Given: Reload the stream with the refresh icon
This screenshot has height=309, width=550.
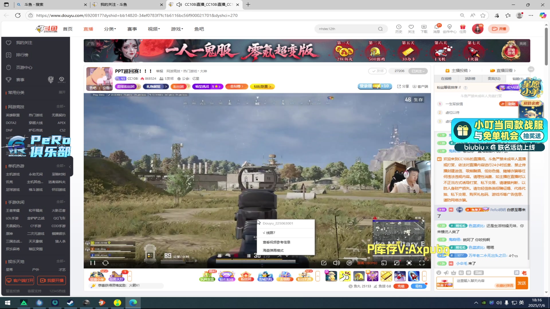Looking at the screenshot, I should pyautogui.click(x=105, y=263).
